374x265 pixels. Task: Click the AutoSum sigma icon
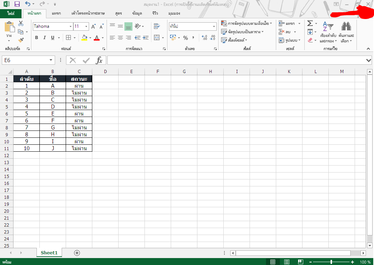click(310, 23)
